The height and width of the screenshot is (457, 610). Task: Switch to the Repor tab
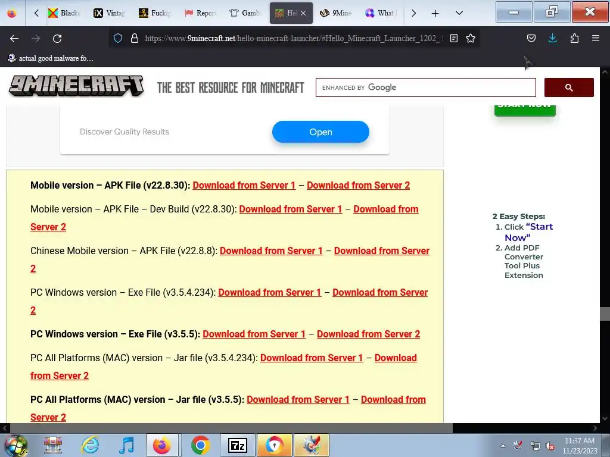click(200, 13)
